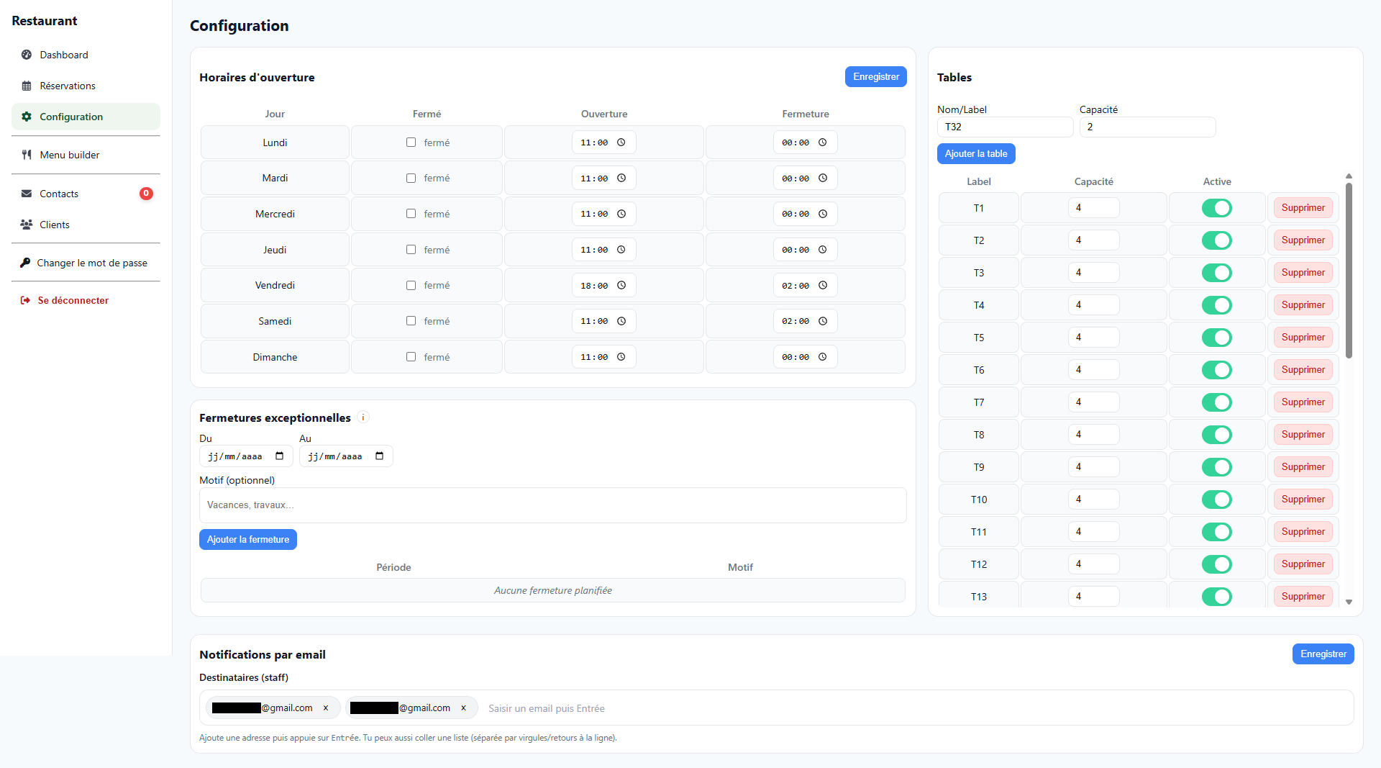The height and width of the screenshot is (768, 1381).
Task: Open the Samedi opening time picker
Action: pyautogui.click(x=621, y=321)
